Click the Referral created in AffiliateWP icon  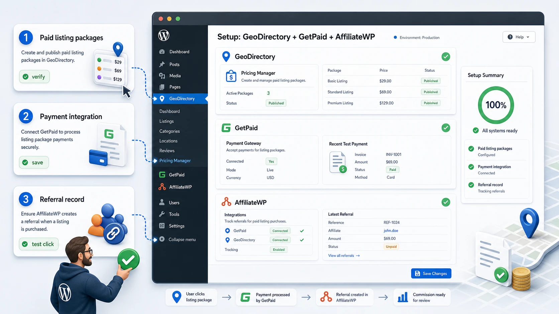(326, 297)
